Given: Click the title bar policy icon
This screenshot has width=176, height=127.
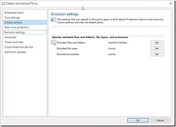Looking at the screenshot, I should pyautogui.click(x=3, y=4).
